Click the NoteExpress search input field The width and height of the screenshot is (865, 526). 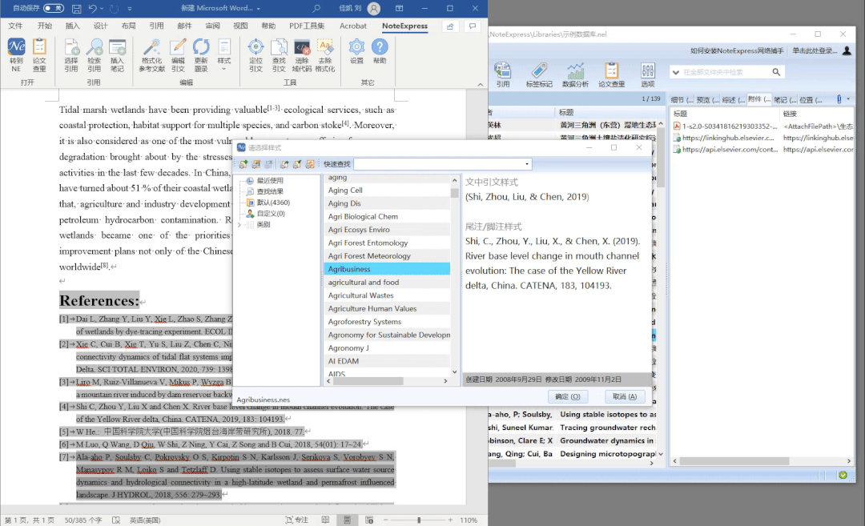click(726, 72)
